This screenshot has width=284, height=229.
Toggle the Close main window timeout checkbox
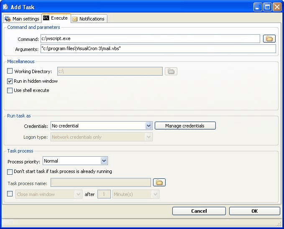(10, 194)
